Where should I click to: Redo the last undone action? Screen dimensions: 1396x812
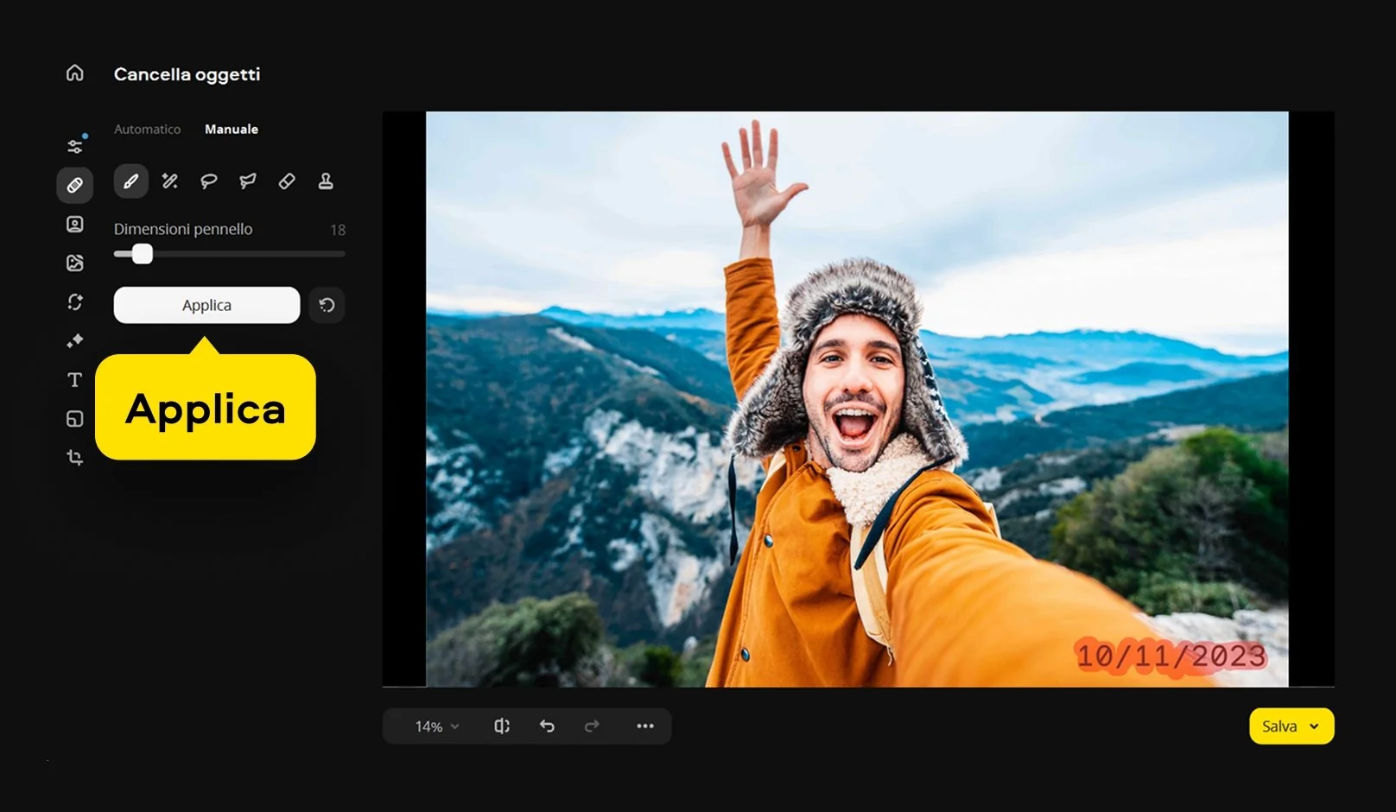(x=592, y=726)
